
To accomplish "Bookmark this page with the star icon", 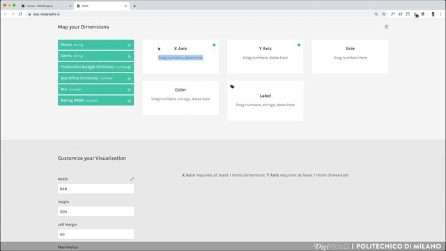I will click(x=384, y=14).
